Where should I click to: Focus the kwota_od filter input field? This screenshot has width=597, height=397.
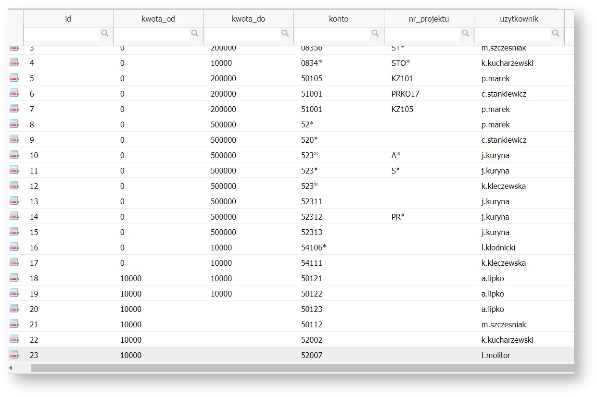152,34
